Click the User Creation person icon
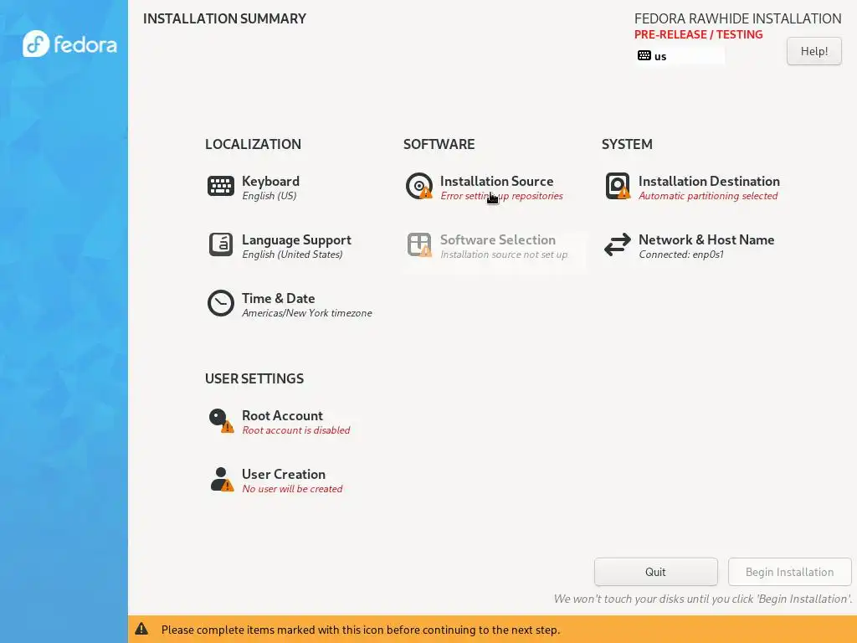857x643 pixels. click(221, 479)
